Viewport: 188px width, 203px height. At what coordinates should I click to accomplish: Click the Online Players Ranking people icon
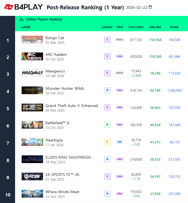[21, 19]
